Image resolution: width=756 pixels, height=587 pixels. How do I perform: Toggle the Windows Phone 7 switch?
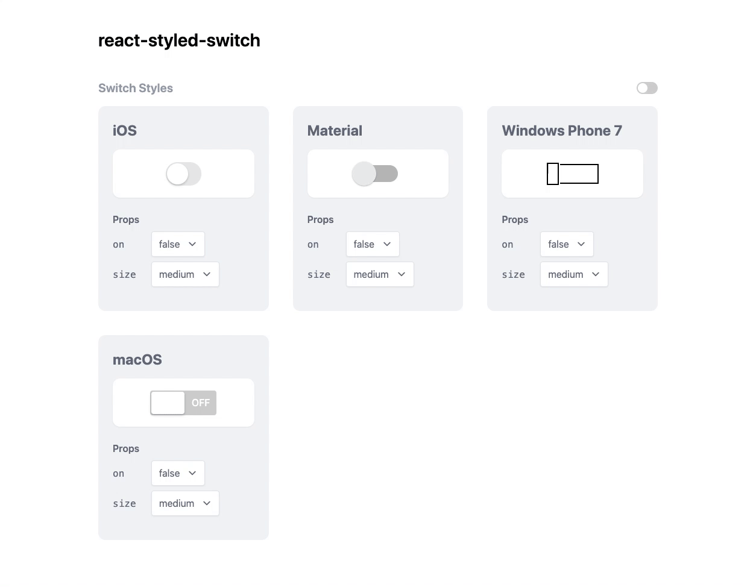573,174
